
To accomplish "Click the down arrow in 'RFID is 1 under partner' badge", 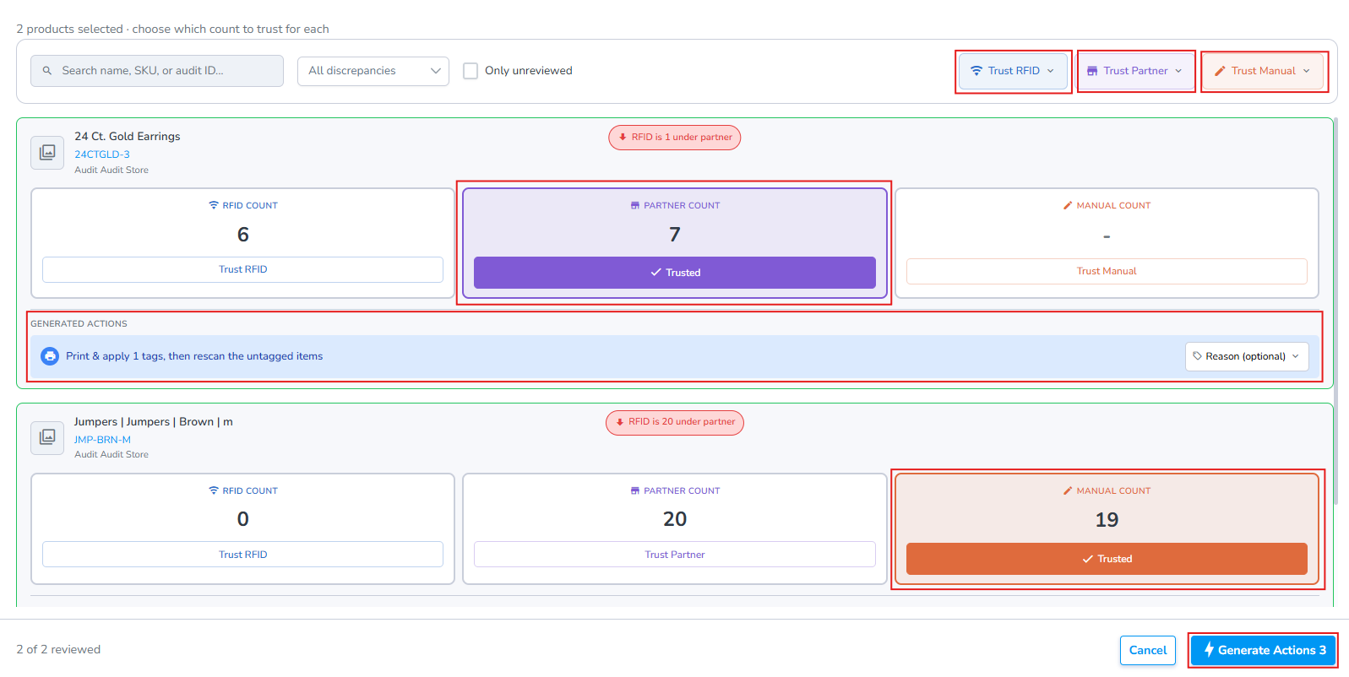I will coord(623,137).
